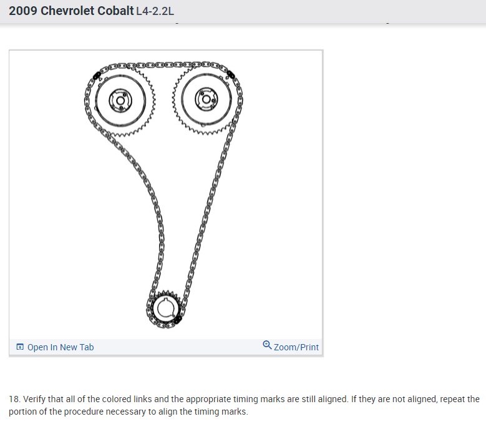Click the magnifier icon beside Zoom/Print
Screen dimensions: 486x429
click(x=267, y=345)
